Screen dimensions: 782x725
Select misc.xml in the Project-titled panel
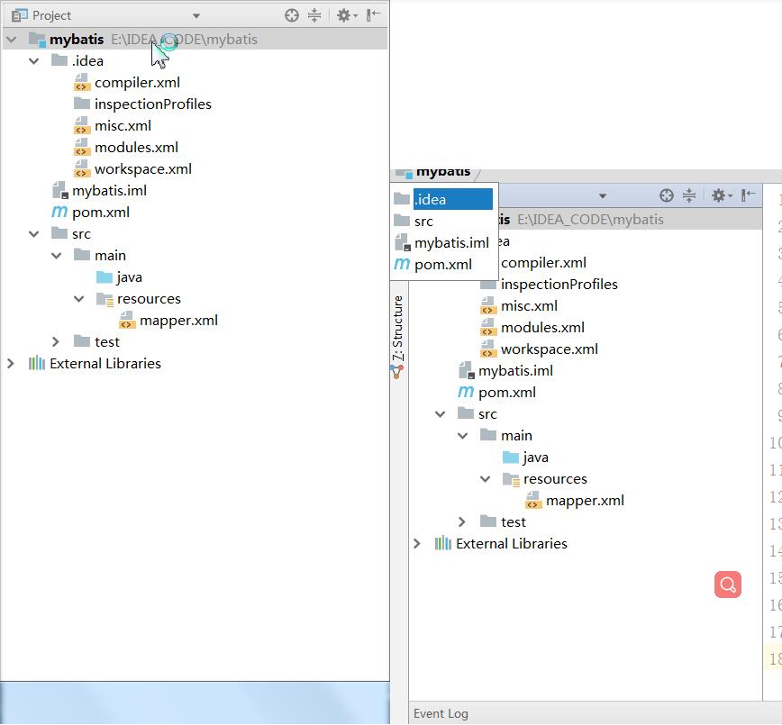[x=123, y=126]
